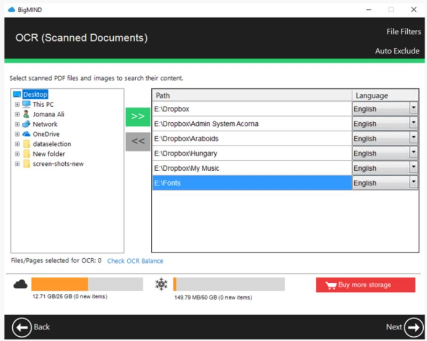Select Network in folder tree
The image size is (427, 341).
tap(45, 124)
